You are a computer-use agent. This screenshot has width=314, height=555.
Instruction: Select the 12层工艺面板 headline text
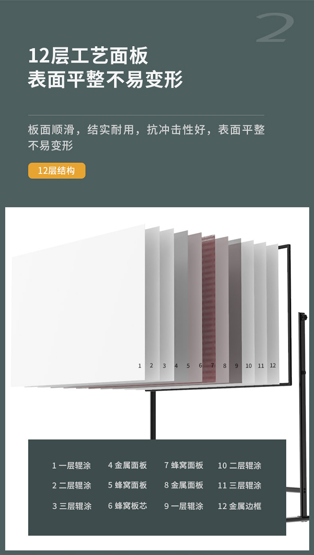(x=88, y=56)
